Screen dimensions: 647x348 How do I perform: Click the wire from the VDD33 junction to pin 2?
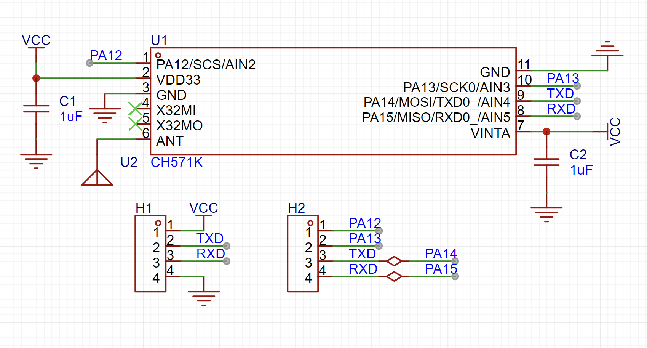click(x=88, y=78)
